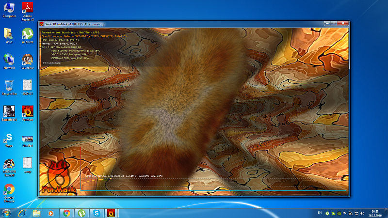Switch to Chrome in the taskbar

pos(66,213)
